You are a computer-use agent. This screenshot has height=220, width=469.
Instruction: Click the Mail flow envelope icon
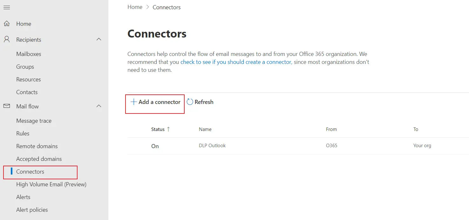[x=6, y=106]
